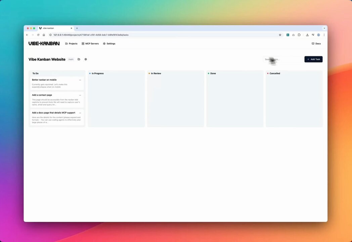The height and width of the screenshot is (242, 352).
Task: Open the menu for Add a contact page
Action: coord(80,95)
